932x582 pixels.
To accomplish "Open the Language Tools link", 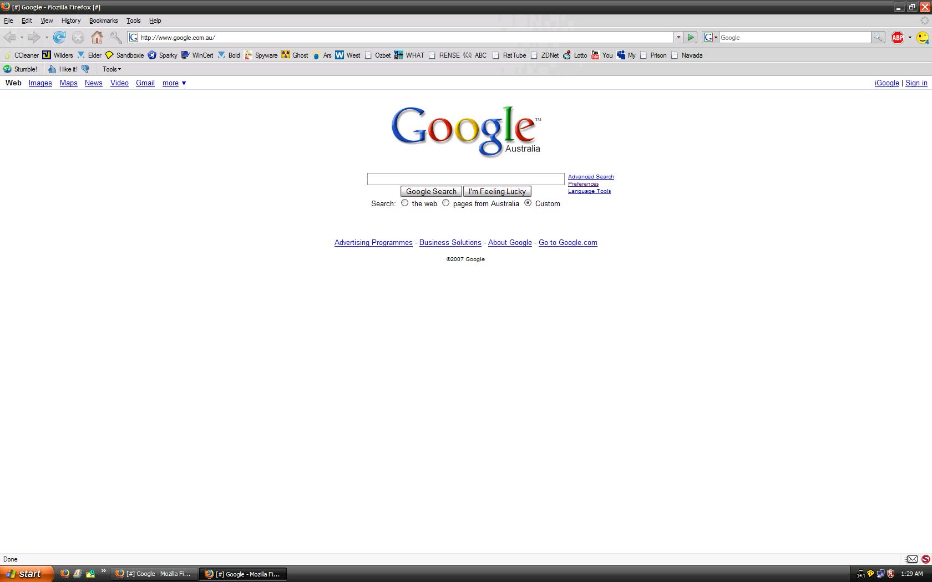I will 589,191.
